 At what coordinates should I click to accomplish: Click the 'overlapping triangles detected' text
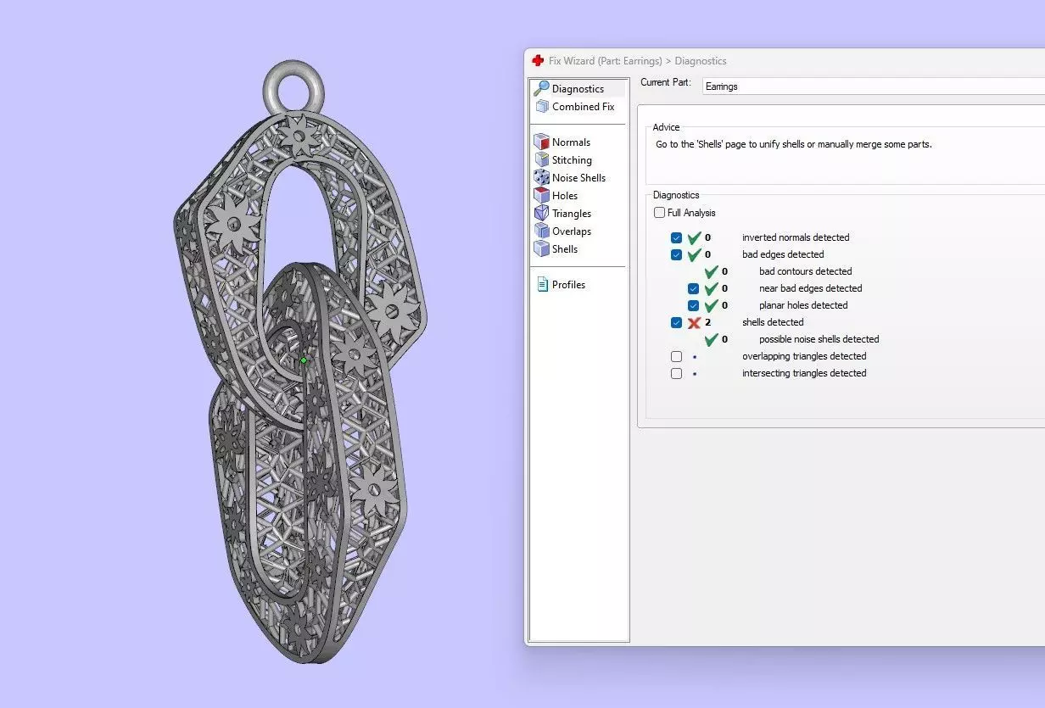[804, 356]
